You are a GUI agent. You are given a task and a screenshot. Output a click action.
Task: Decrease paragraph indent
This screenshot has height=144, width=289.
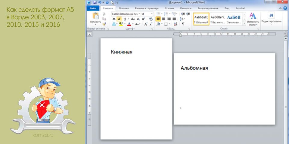click(183, 14)
